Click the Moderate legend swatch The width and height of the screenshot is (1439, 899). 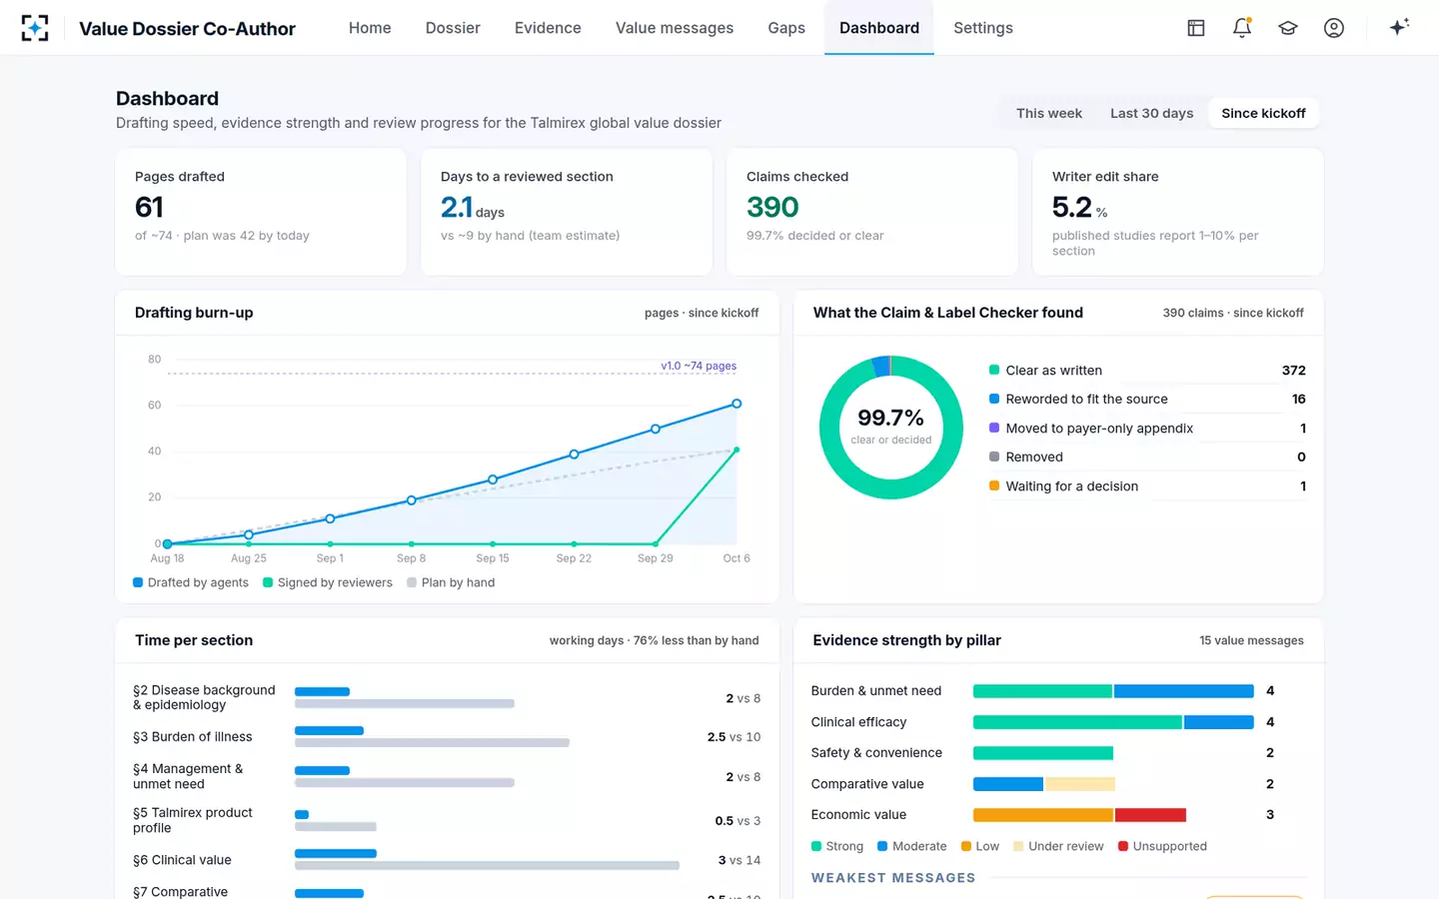tap(882, 846)
